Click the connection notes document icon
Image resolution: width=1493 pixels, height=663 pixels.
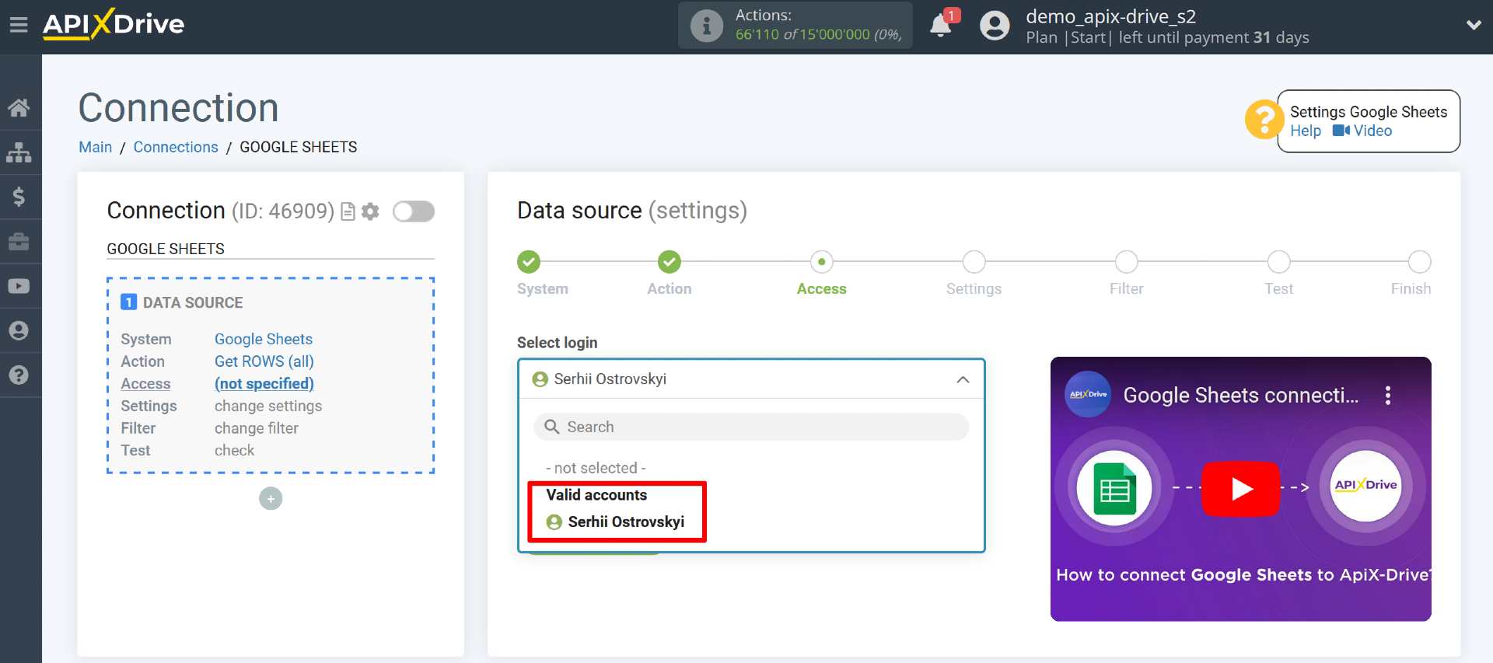348,211
